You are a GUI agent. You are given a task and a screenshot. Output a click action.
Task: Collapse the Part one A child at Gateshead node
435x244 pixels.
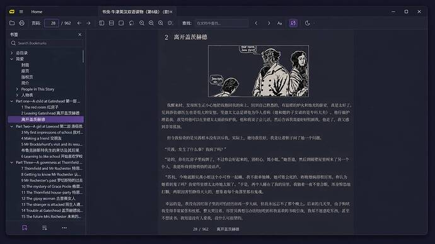click(11, 101)
